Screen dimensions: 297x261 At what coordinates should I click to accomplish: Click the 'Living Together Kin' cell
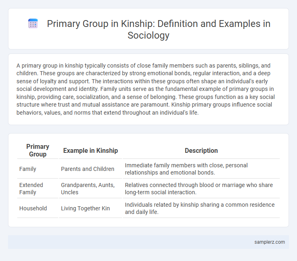pyautogui.click(x=90, y=208)
